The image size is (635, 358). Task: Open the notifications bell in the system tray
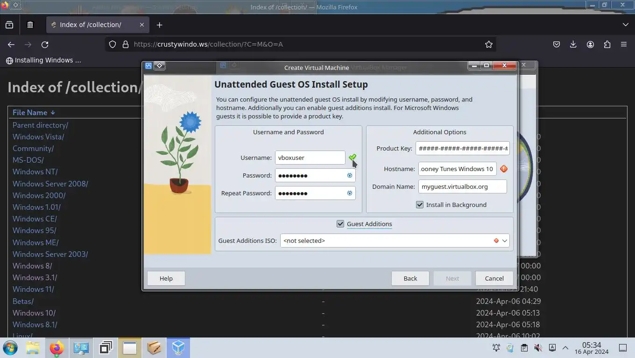496,348
